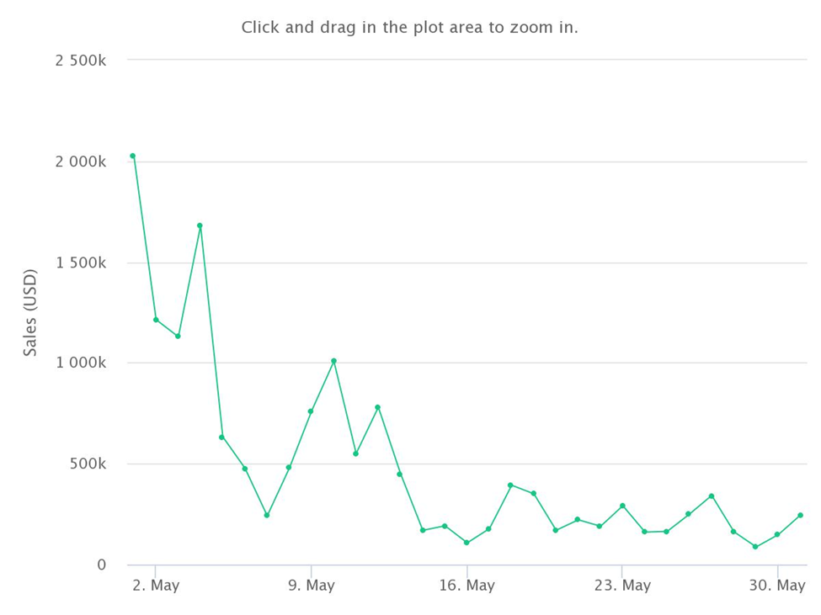Click the 'Click and drag' subtitle text
The width and height of the screenshot is (821, 615).
click(x=409, y=28)
